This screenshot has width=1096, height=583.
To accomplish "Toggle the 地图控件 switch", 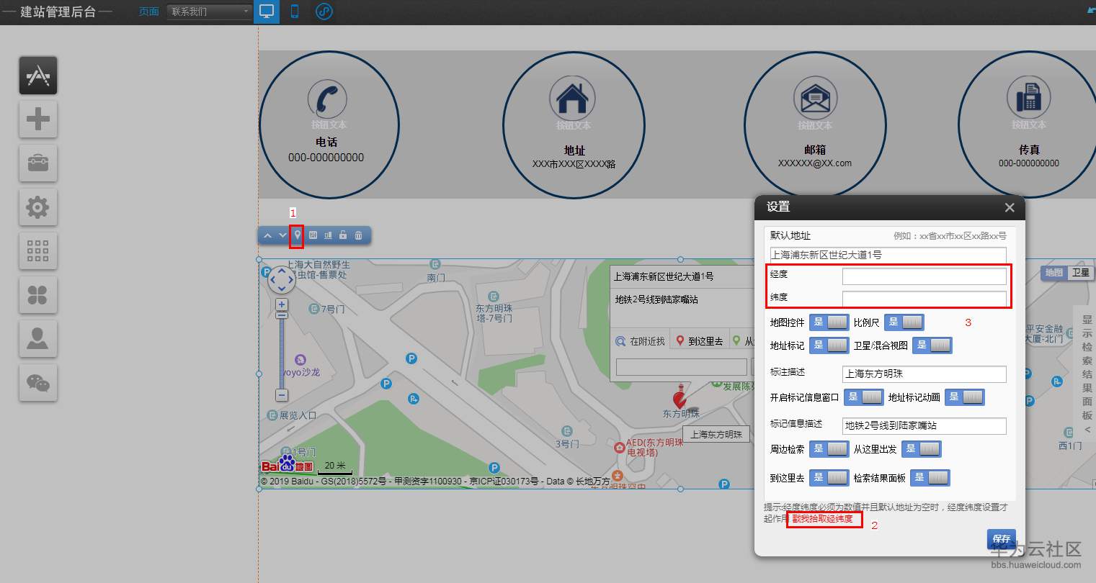I will coord(829,322).
